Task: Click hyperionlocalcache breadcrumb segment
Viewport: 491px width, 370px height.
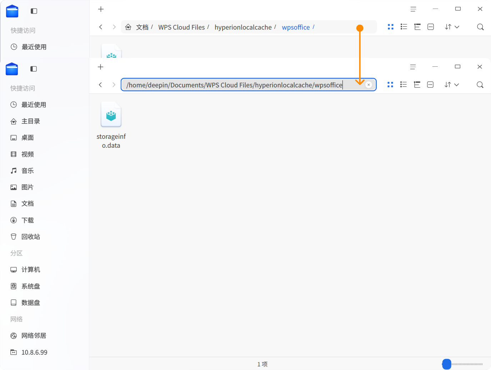Action: [243, 27]
